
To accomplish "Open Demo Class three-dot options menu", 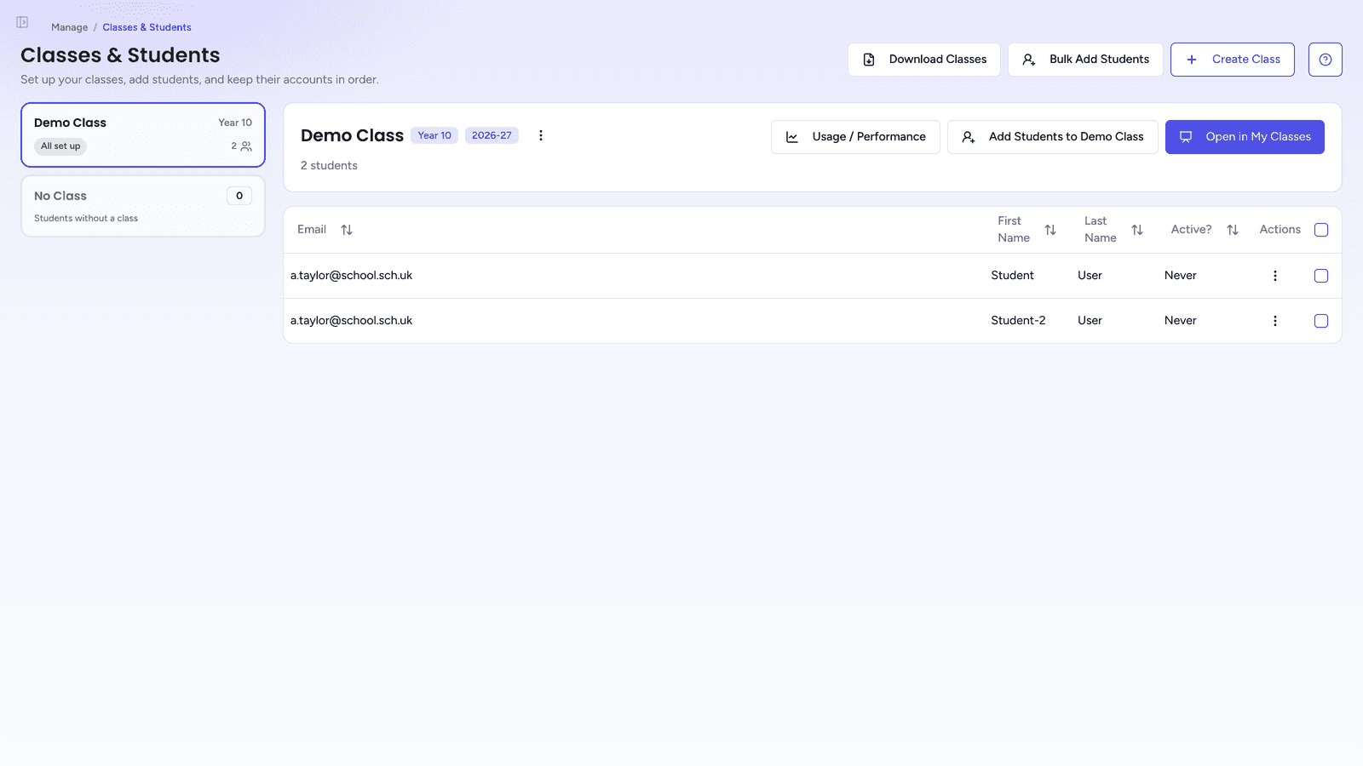I will point(540,135).
